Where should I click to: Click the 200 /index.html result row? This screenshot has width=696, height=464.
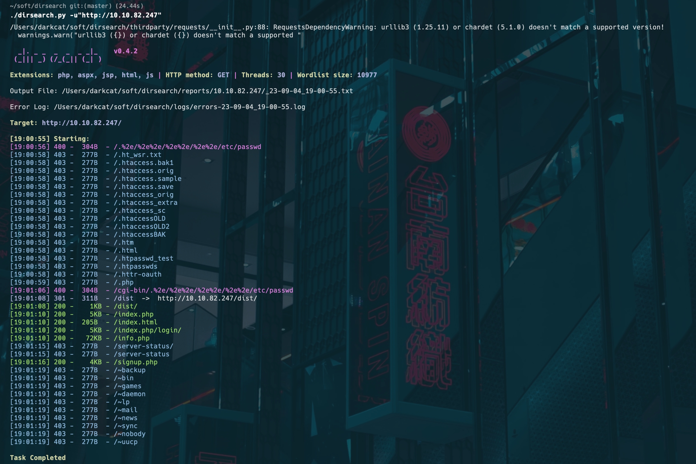pos(84,322)
